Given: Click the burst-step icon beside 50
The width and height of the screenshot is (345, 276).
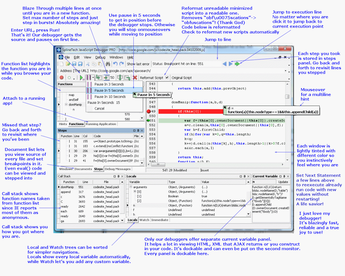Looking at the screenshot, I should click(x=106, y=78).
